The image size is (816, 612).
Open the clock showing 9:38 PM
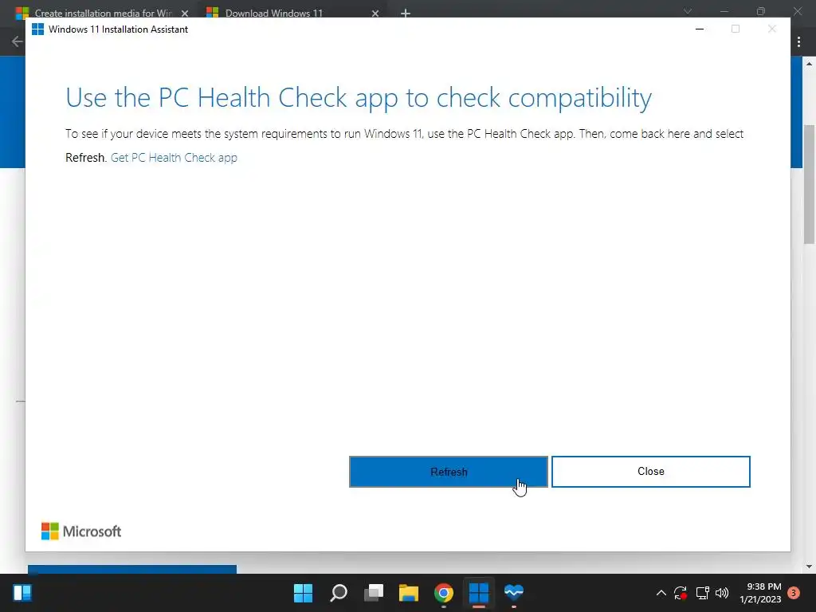[760, 593]
